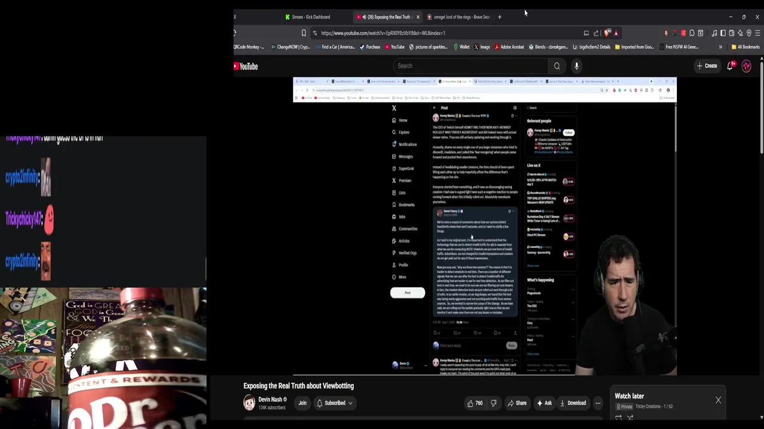Expand the All Bookmarks folder
Screen dimensions: 764x429
coord(745,47)
